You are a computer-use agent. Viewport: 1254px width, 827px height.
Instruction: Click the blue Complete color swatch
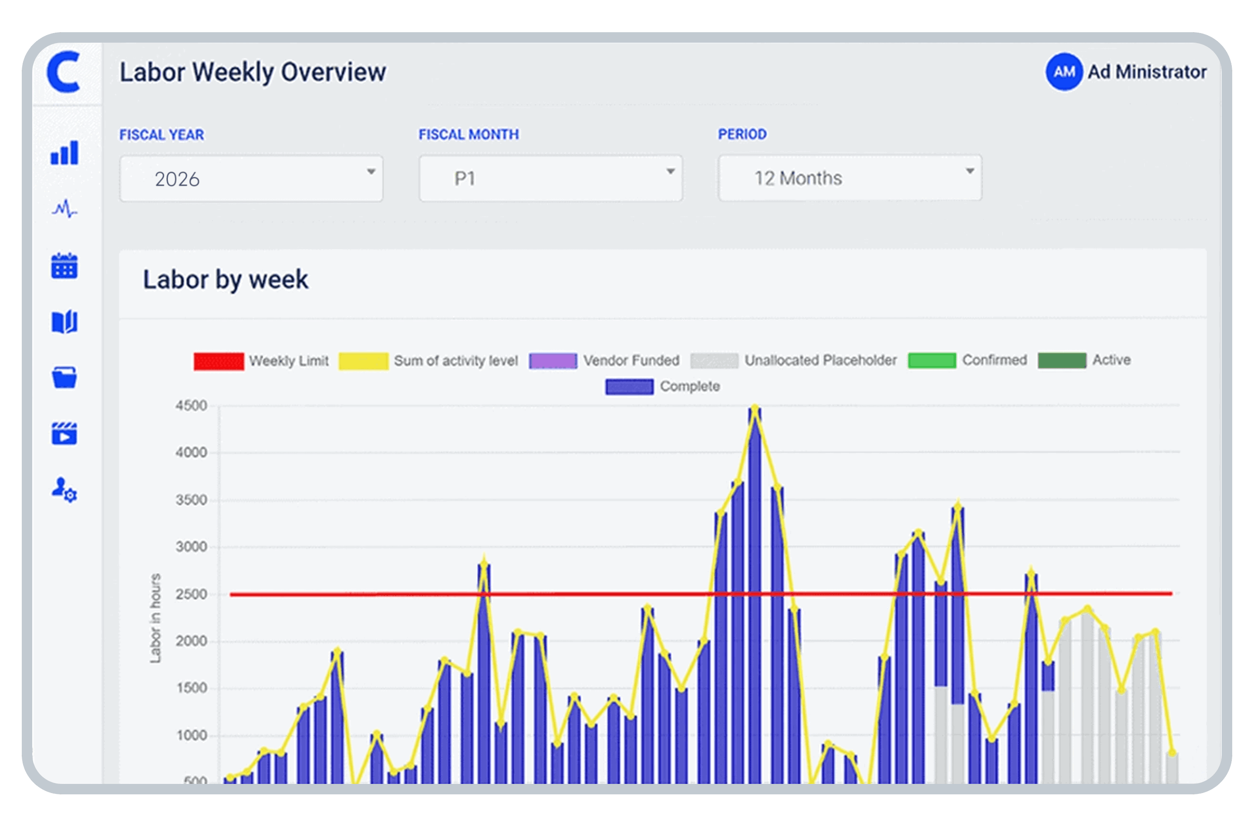(629, 387)
